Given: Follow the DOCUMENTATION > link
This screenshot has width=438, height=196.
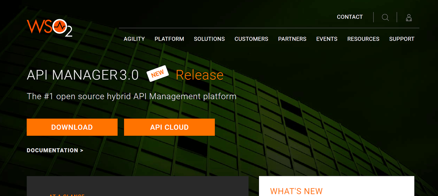Looking at the screenshot, I should pos(55,150).
